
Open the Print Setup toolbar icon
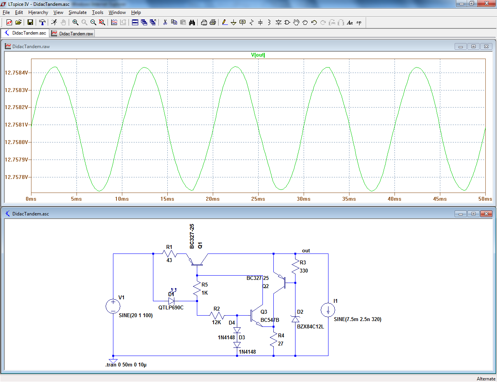point(204,23)
